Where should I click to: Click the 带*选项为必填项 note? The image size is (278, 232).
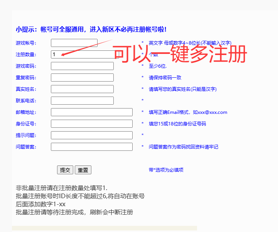pos(166,170)
